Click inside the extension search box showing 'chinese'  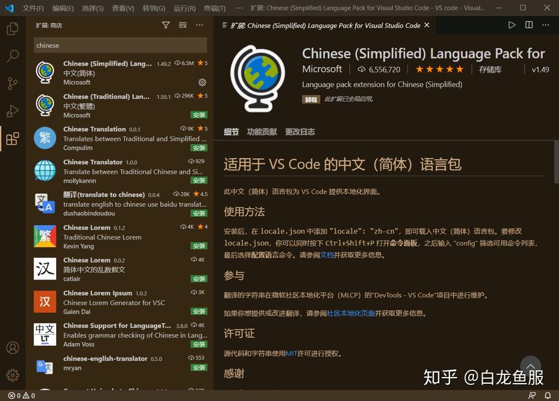[120, 45]
